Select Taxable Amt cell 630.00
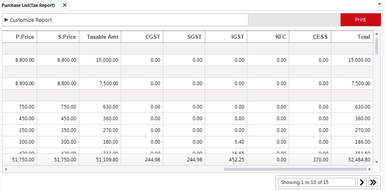Image resolution: width=385 pixels, height=190 pixels. (100, 107)
